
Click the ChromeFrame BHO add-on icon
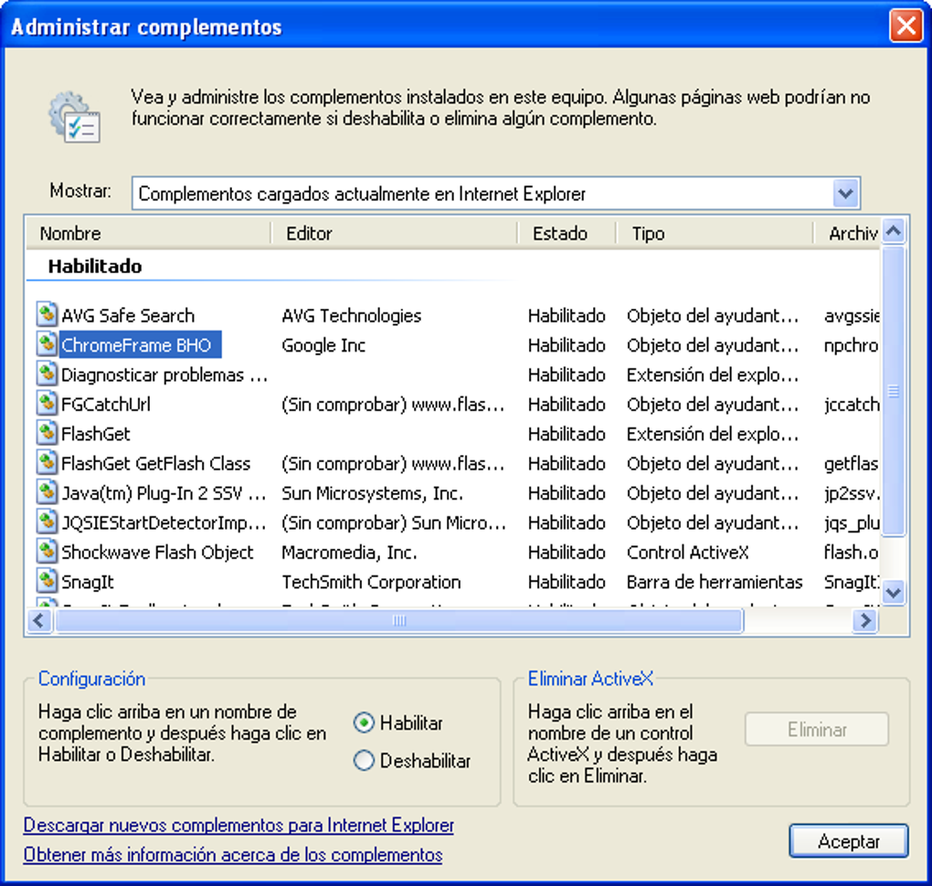click(47, 343)
